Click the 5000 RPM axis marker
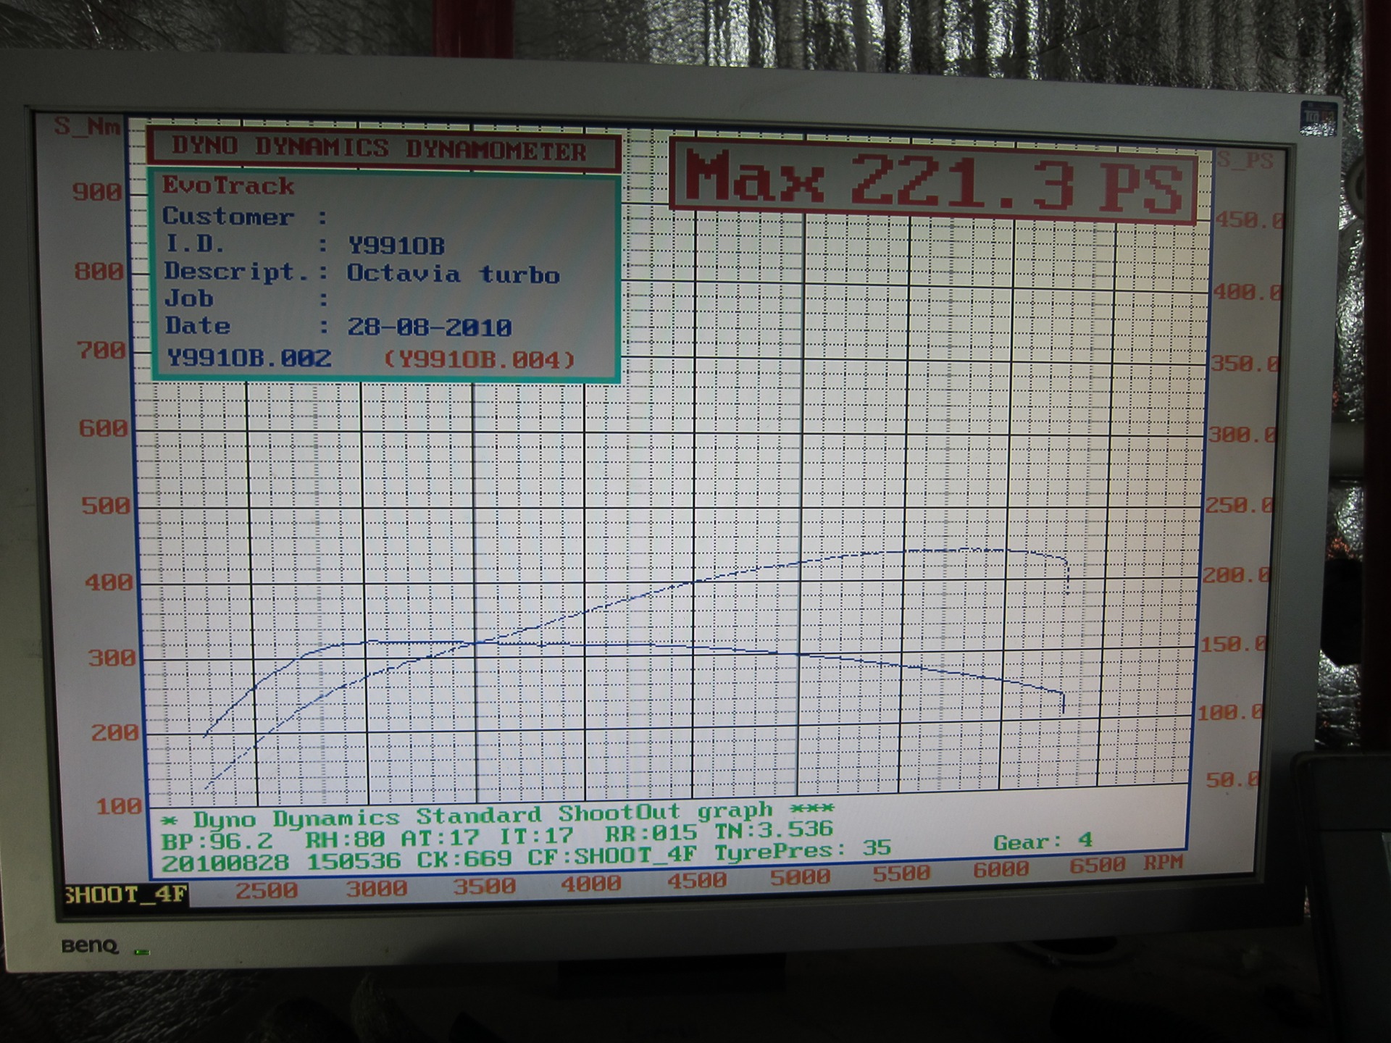 (x=799, y=877)
